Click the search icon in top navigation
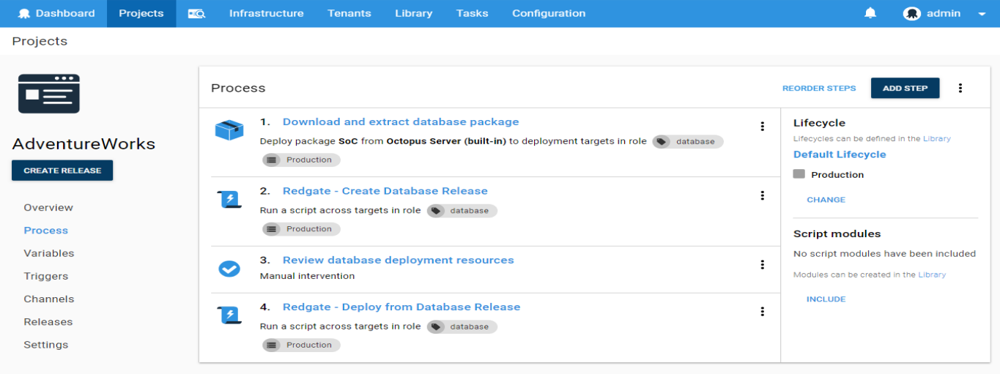This screenshot has width=1000, height=374. point(196,13)
